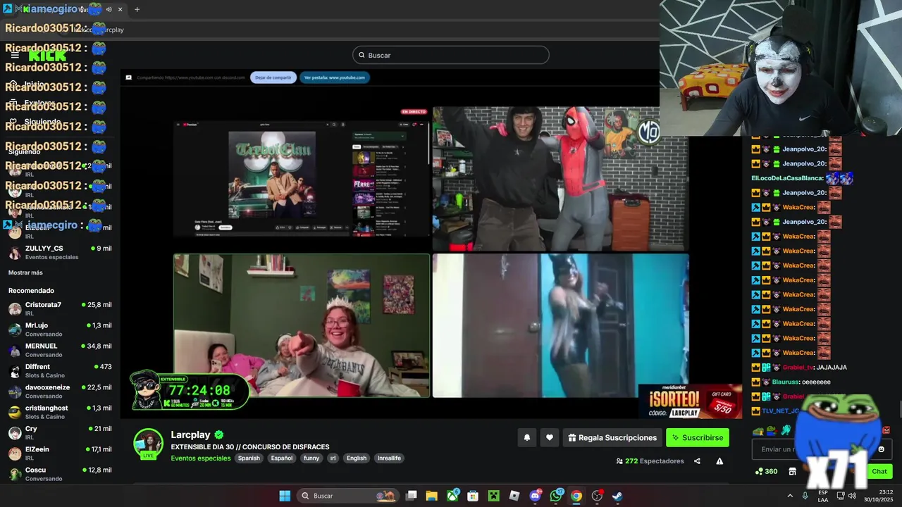Click the SORTEO LARCPLAY promo banner
Screen dimensions: 902x507
tap(690, 401)
